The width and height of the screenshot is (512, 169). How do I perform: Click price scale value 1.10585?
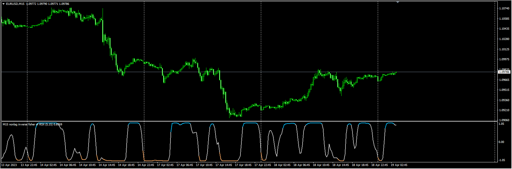(504, 19)
